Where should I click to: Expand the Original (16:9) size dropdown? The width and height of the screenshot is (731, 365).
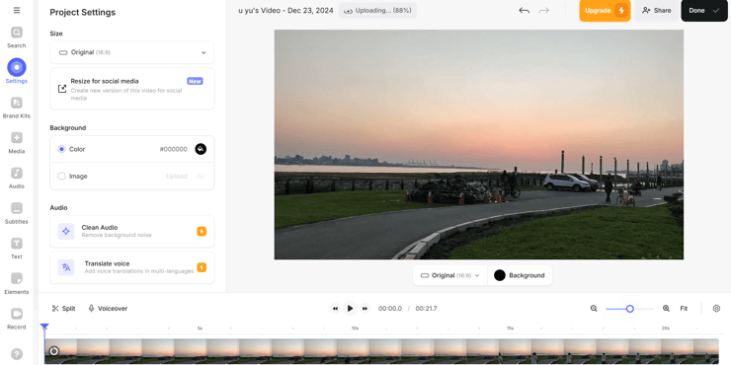[132, 52]
